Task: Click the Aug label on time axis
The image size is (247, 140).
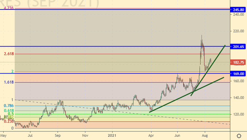Action: [205, 135]
